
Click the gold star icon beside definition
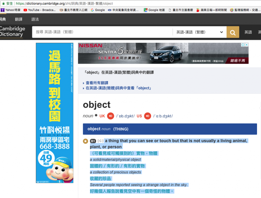[x=86, y=141]
